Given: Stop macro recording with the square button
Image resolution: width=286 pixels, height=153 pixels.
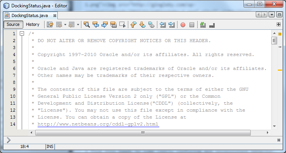Looking at the screenshot, I should tap(192, 25).
